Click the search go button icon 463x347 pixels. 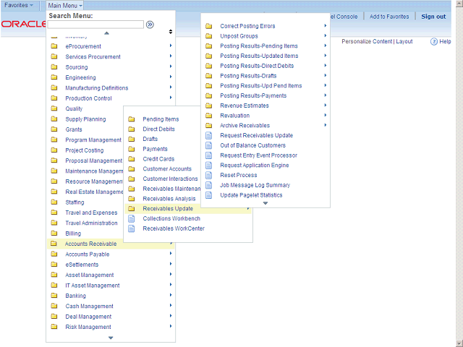[150, 25]
